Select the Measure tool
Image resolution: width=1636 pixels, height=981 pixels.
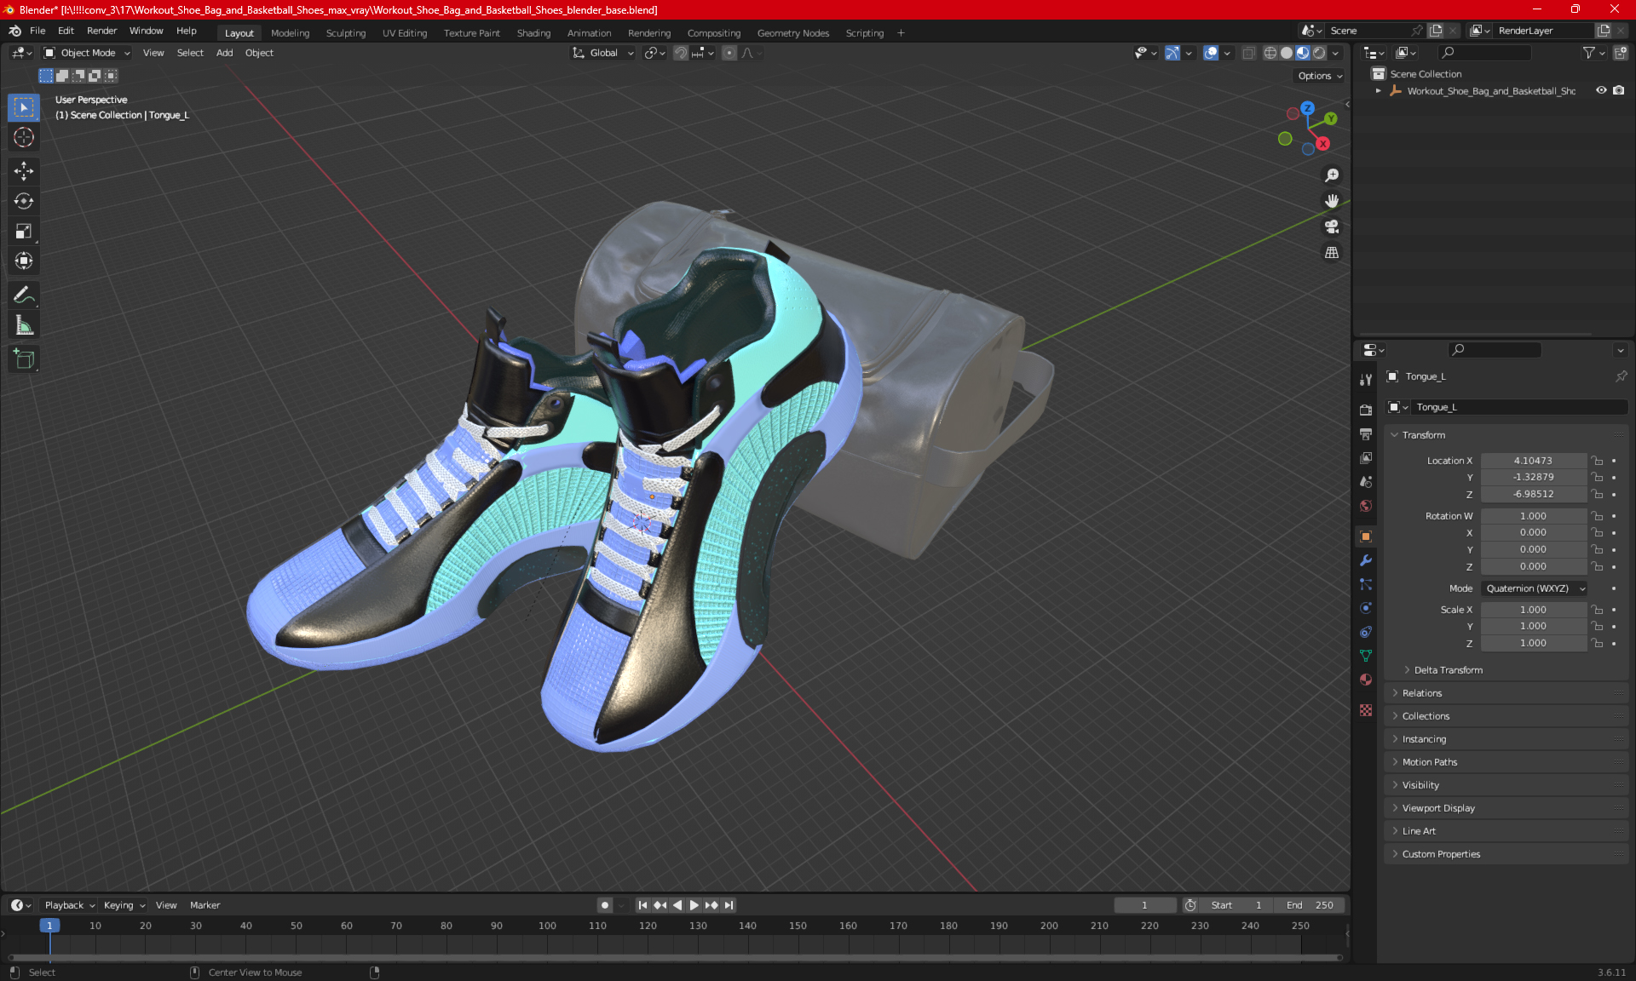pos(24,325)
